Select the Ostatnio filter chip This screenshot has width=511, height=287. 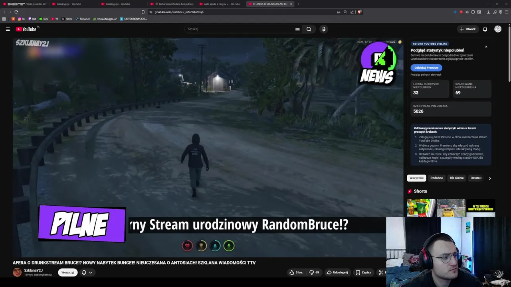pos(476,178)
